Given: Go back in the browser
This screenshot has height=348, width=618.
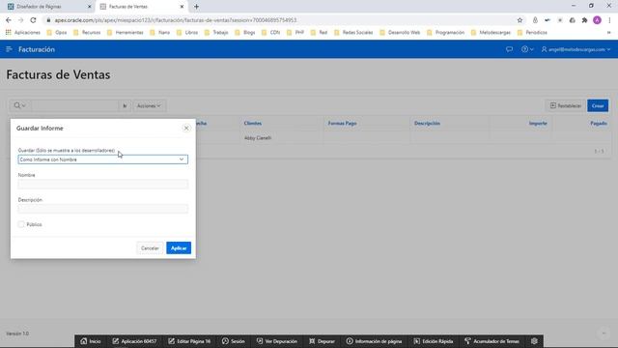Looking at the screenshot, I should point(9,20).
